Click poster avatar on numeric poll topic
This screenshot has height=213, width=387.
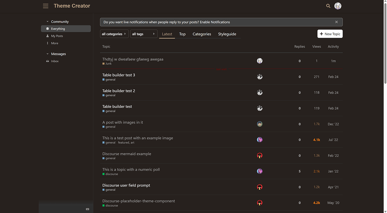(259, 171)
